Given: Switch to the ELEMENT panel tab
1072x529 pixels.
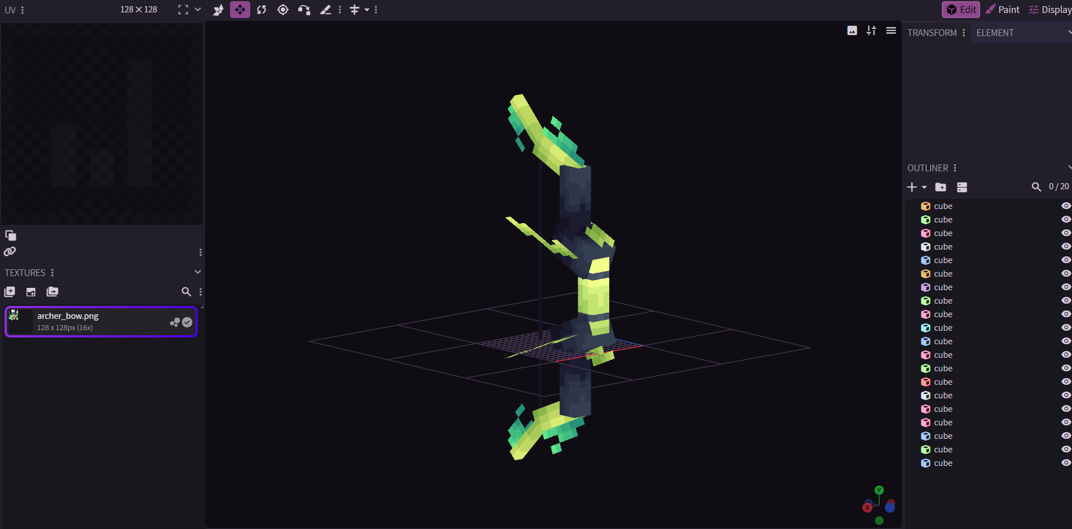Looking at the screenshot, I should (995, 33).
